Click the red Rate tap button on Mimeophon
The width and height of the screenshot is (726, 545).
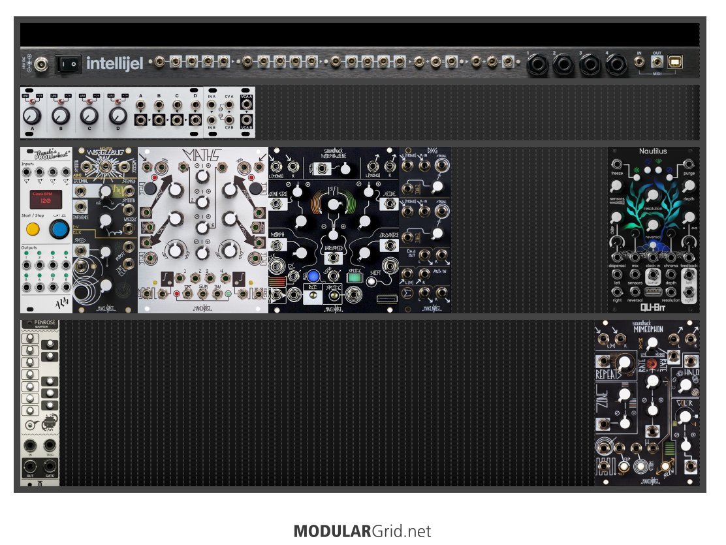[652, 364]
